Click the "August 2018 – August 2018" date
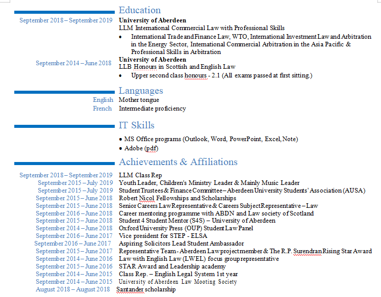Image resolution: width=381 pixels, height=297 pixels. (x=72, y=289)
